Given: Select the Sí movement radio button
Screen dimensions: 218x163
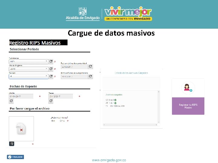Looking at the screenshot, I should [52, 121].
